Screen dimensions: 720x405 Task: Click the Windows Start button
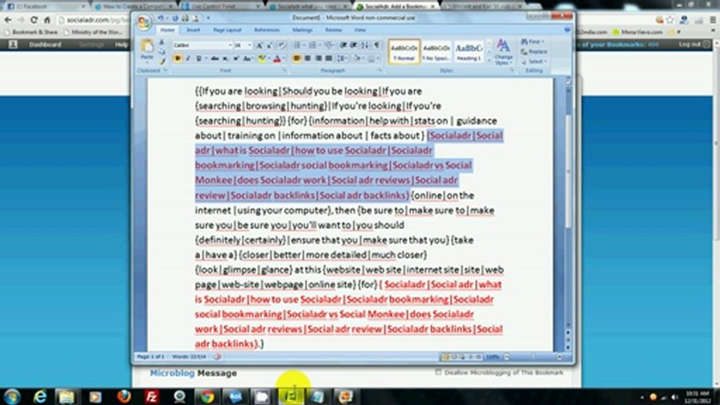[x=11, y=396]
